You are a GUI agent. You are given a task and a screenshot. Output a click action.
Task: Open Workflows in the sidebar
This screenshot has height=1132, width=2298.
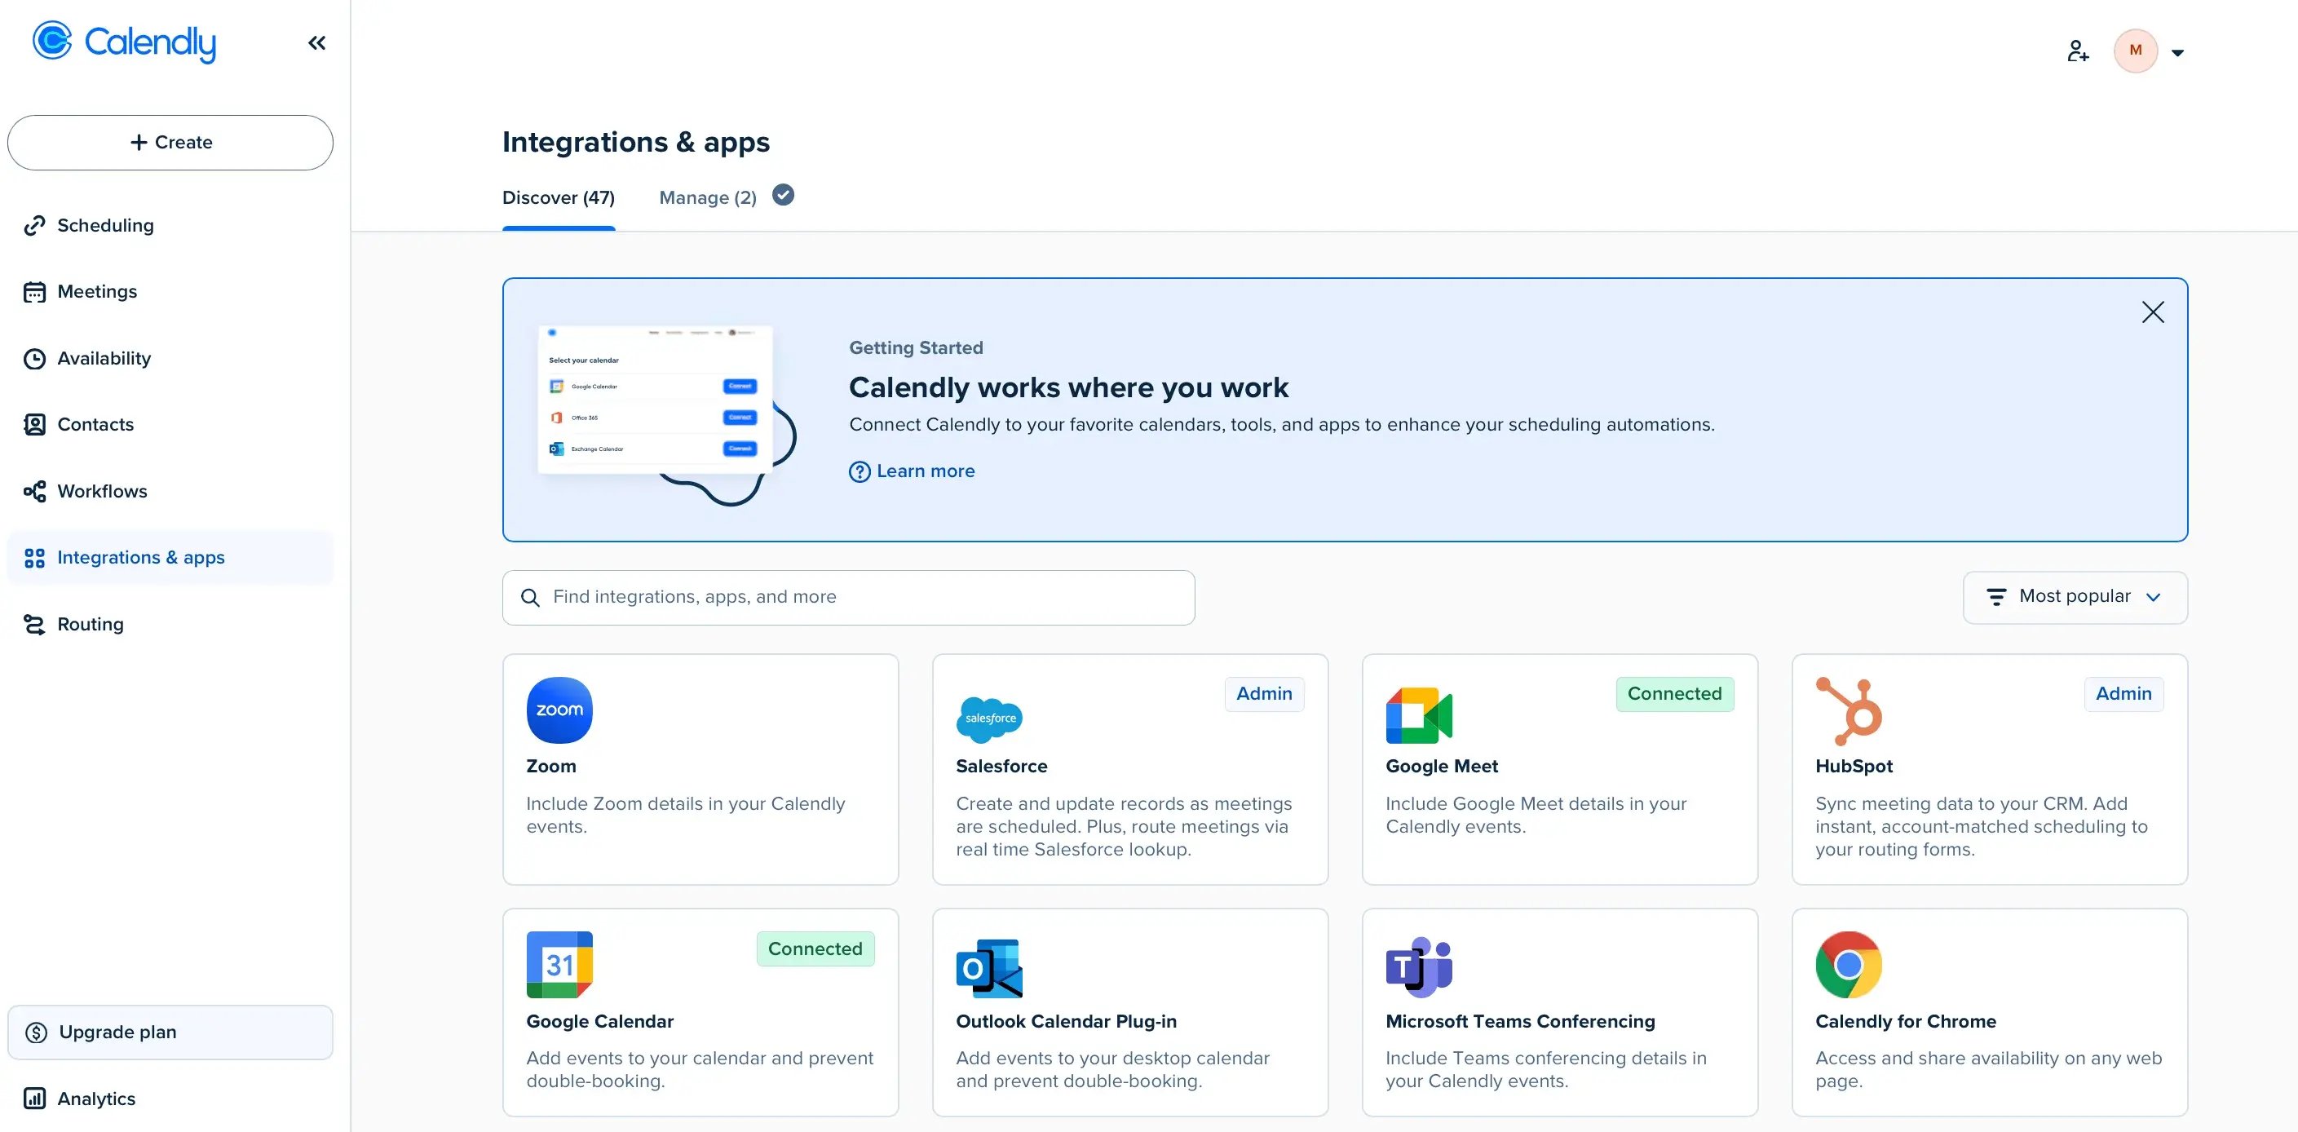click(x=170, y=492)
